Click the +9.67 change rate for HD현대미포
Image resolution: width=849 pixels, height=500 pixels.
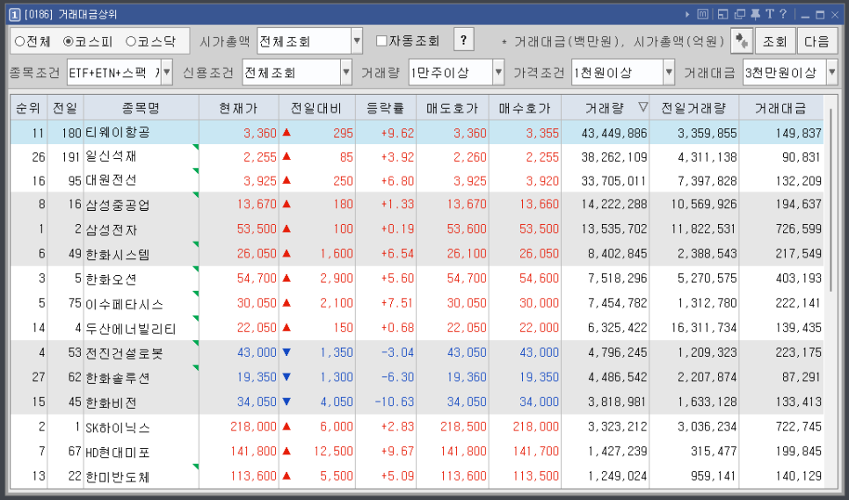click(x=397, y=451)
